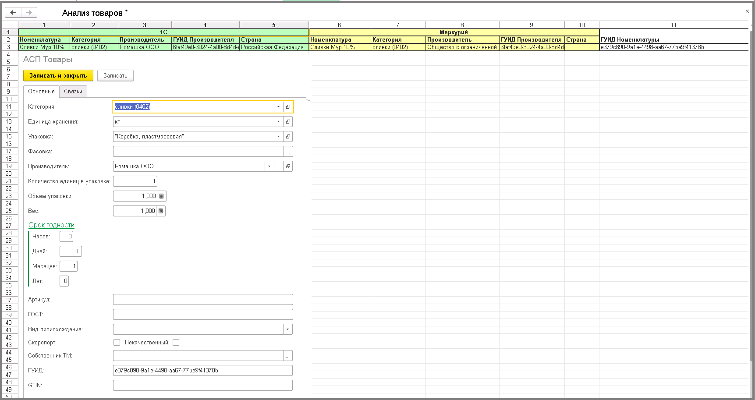Toggle the Скоропорт checkbox
755x400 pixels.
[117, 342]
